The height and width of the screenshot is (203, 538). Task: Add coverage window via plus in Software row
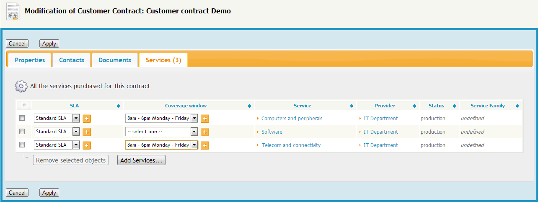pos(205,132)
